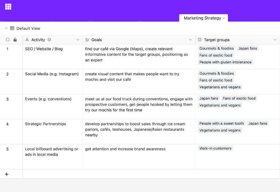Screen dimensions: 280x192
Task: Click the table view icon beside Default View
Action: [x=12, y=28]
